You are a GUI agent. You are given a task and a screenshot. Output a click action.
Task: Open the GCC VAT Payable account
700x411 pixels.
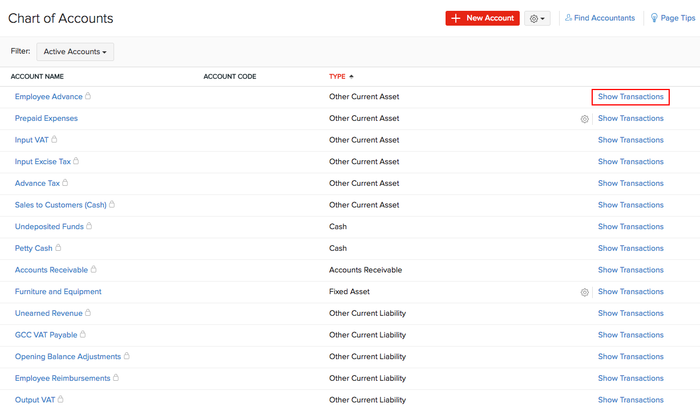(46, 335)
